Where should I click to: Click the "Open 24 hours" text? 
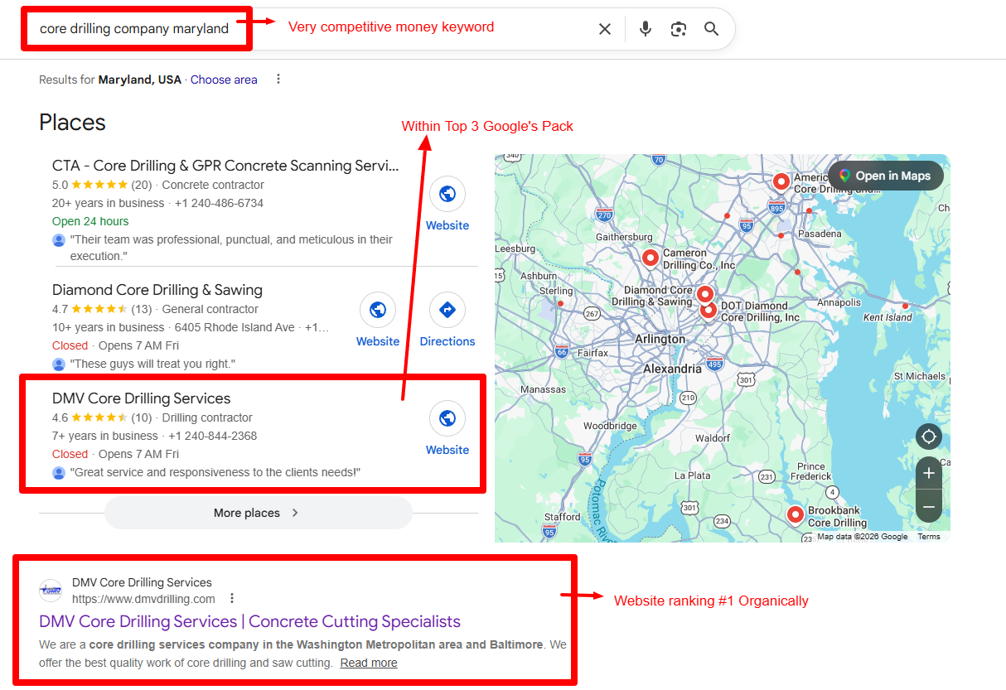tap(90, 221)
